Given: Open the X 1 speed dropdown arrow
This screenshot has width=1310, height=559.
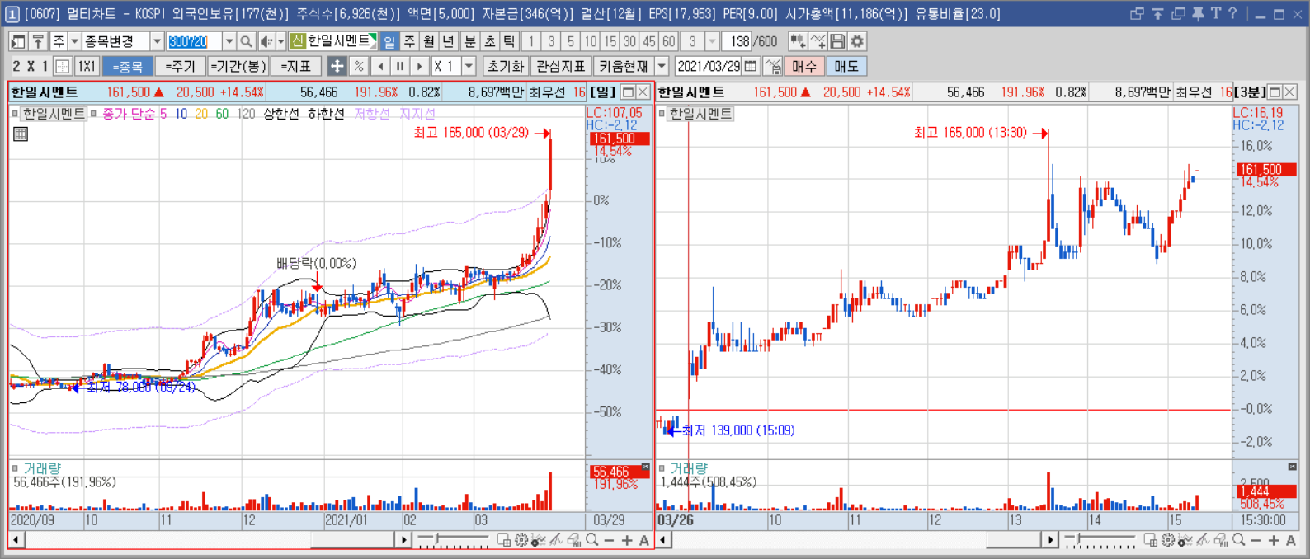Looking at the screenshot, I should (x=469, y=66).
